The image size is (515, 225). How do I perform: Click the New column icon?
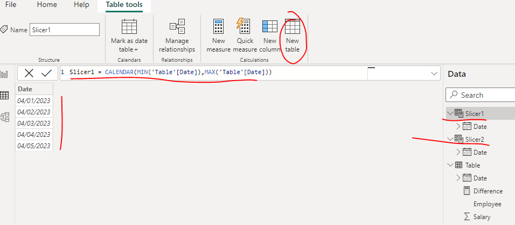[270, 26]
